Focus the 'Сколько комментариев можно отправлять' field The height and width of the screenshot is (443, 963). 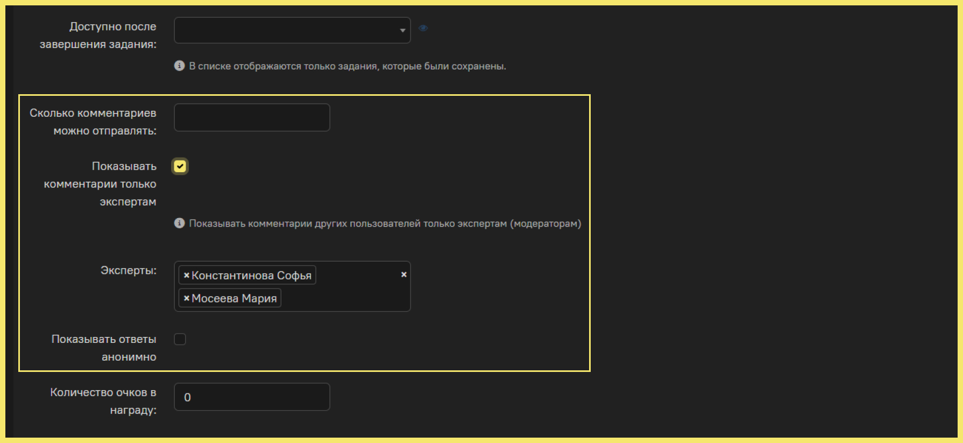coord(252,117)
